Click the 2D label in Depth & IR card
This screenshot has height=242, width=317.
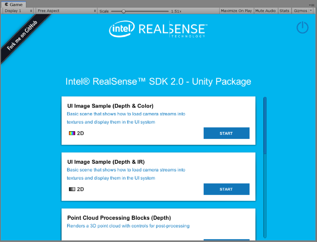[80, 189]
